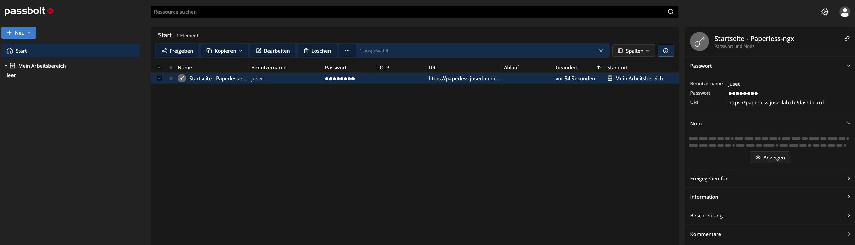Reveal the note with Anzeigen
Screen dimensions: 855x245
tap(770, 157)
